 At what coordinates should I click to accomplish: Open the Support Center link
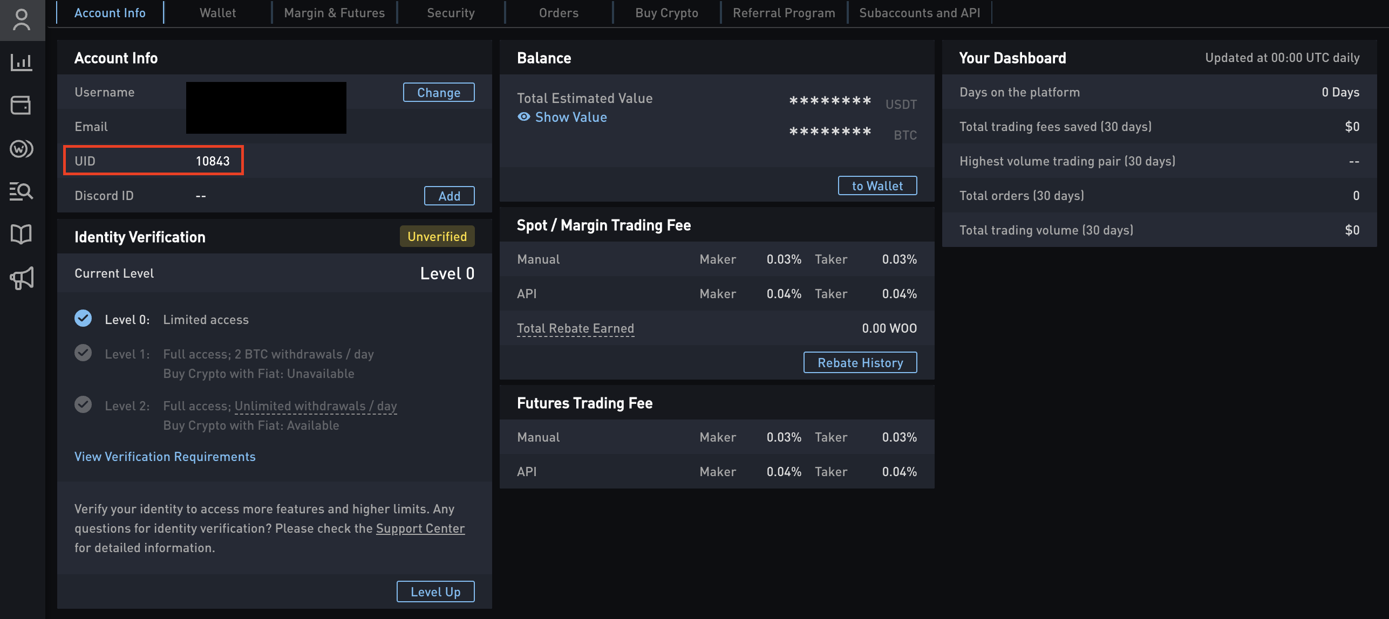click(420, 528)
